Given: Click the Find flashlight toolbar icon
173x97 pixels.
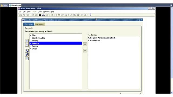Looking at the screenshot, I should [24, 15].
